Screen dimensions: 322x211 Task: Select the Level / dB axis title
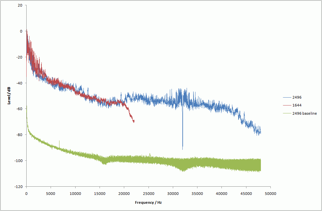9,96
